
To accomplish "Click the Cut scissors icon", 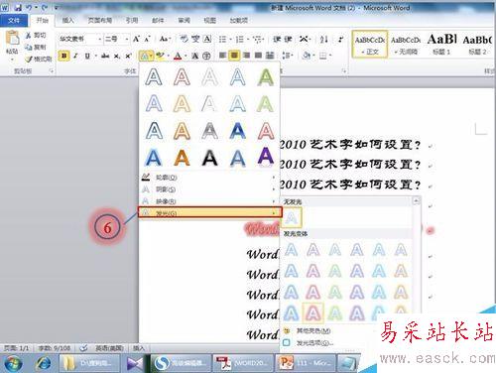I will tap(29, 35).
